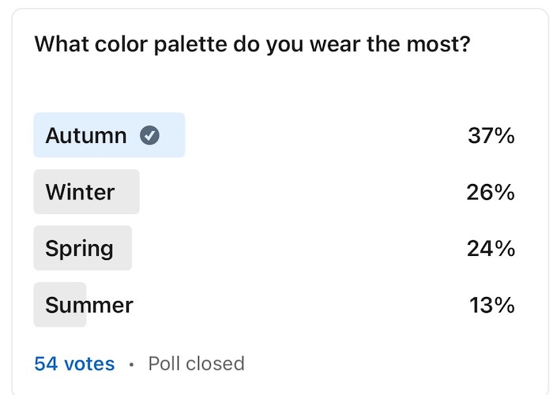Click the word 'most?' in the heading
This screenshot has height=395, width=553.
(438, 44)
